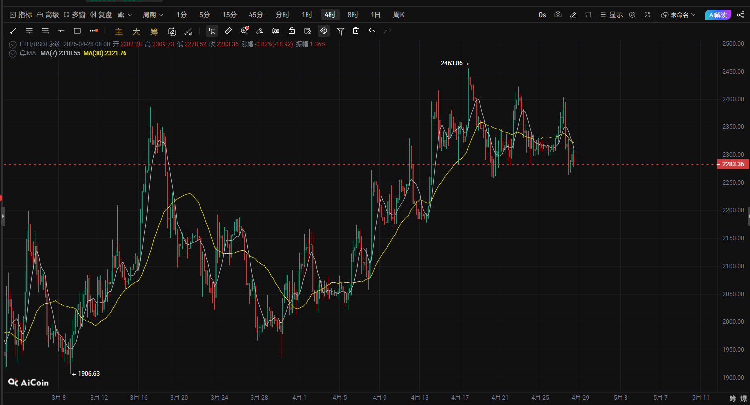750x405 pixels.
Task: Switch to the 1日 daily timeframe
Action: (x=375, y=15)
